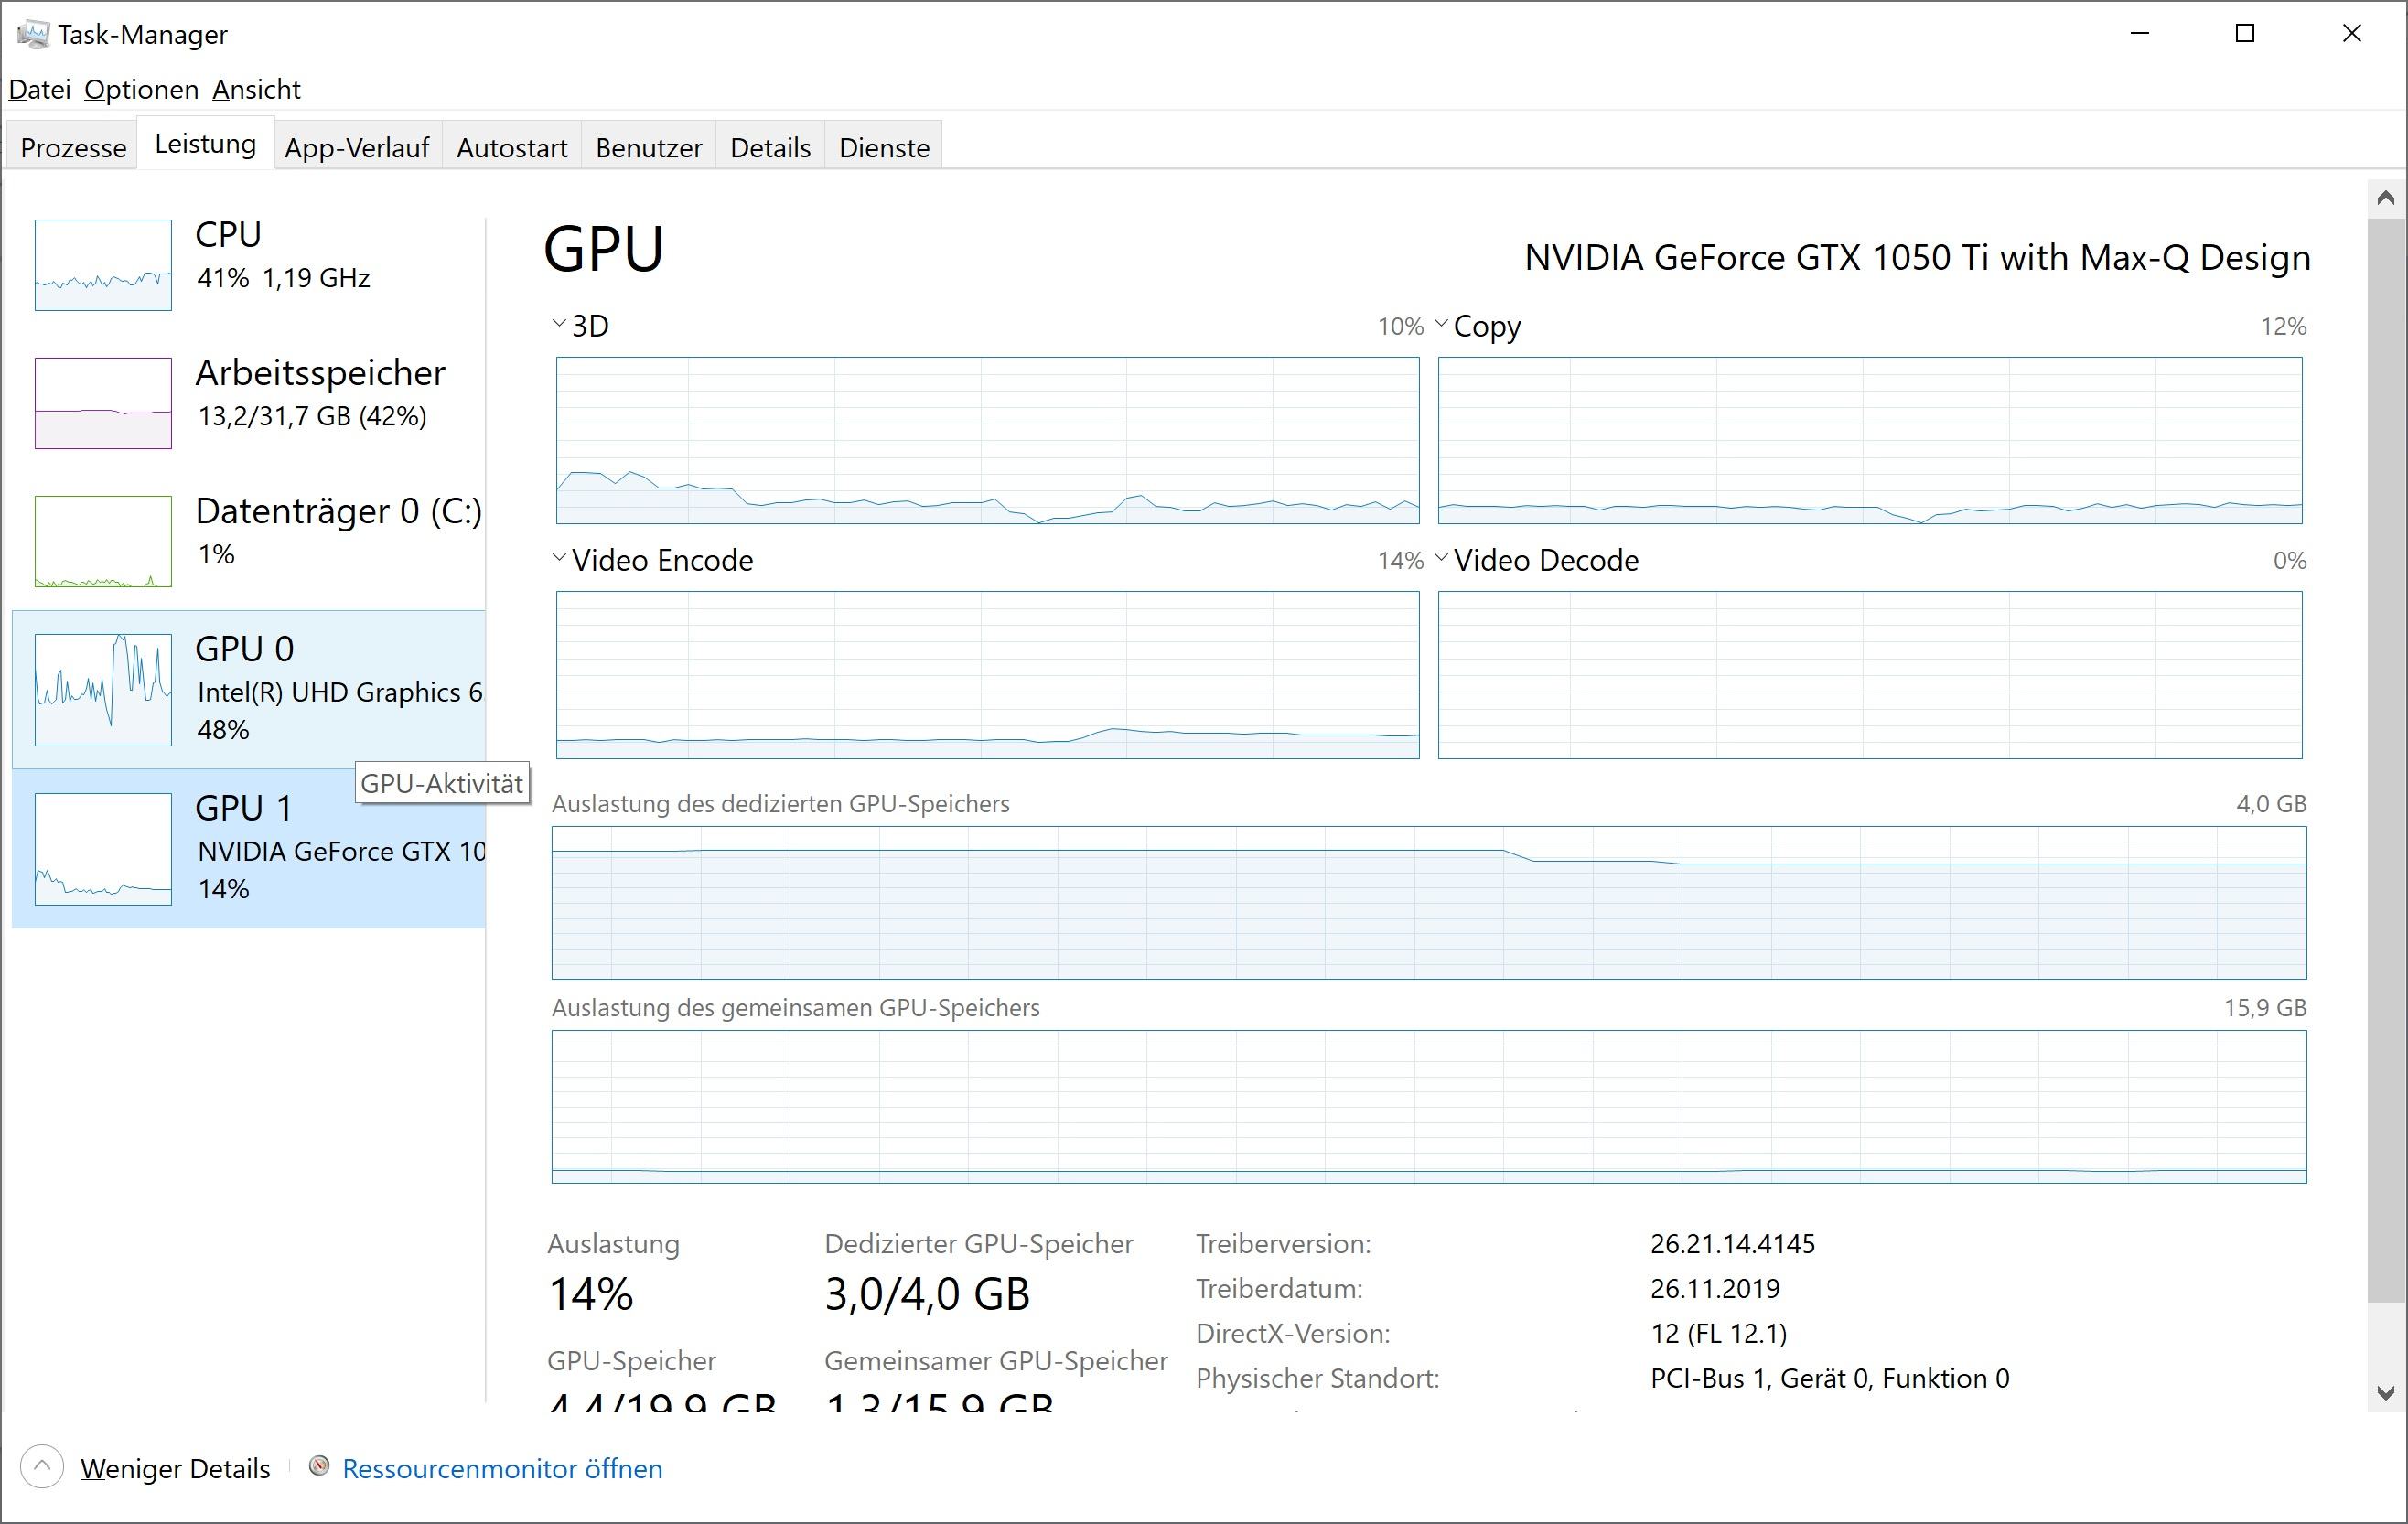Click the 4,0 GB dedicated memory maximum label
This screenshot has height=1524, width=2408.
click(2271, 803)
